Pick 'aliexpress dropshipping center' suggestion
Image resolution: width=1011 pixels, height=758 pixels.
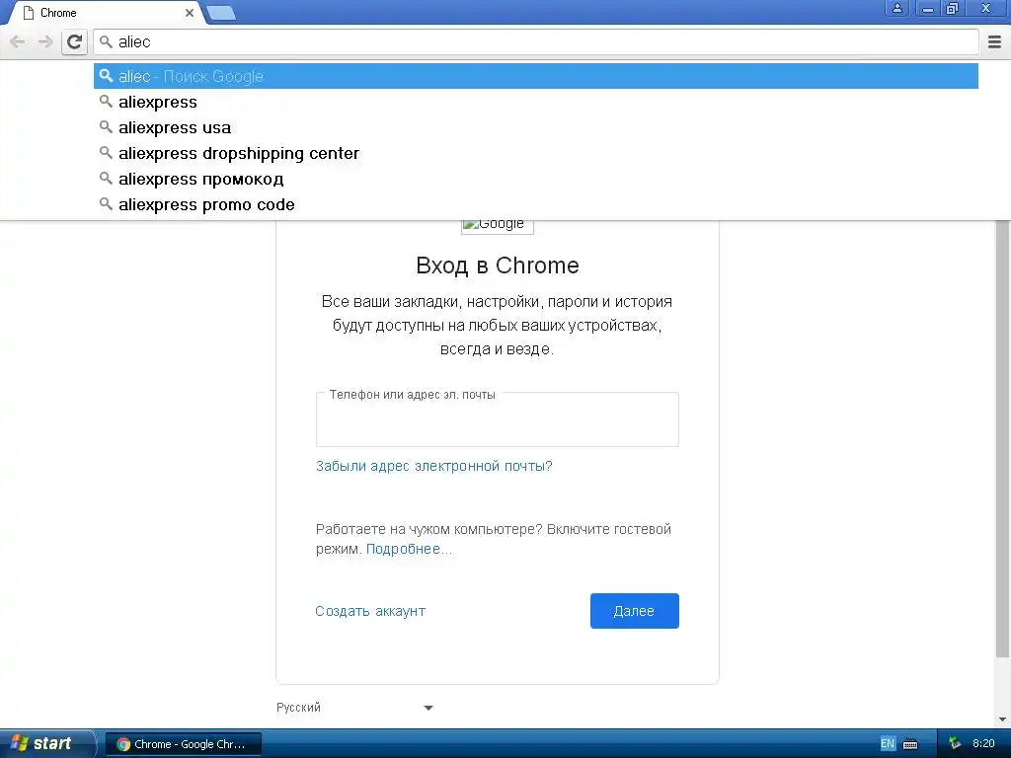[x=536, y=153]
